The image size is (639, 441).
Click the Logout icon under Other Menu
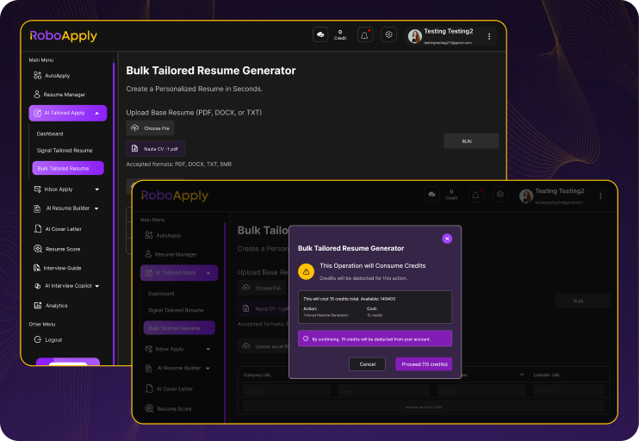[37, 339]
